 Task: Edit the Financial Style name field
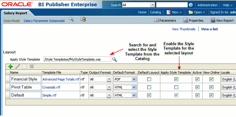(26, 79)
